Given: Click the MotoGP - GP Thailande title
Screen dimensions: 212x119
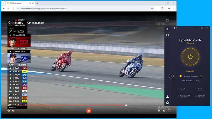Looking at the screenshot, I should [x=29, y=23].
